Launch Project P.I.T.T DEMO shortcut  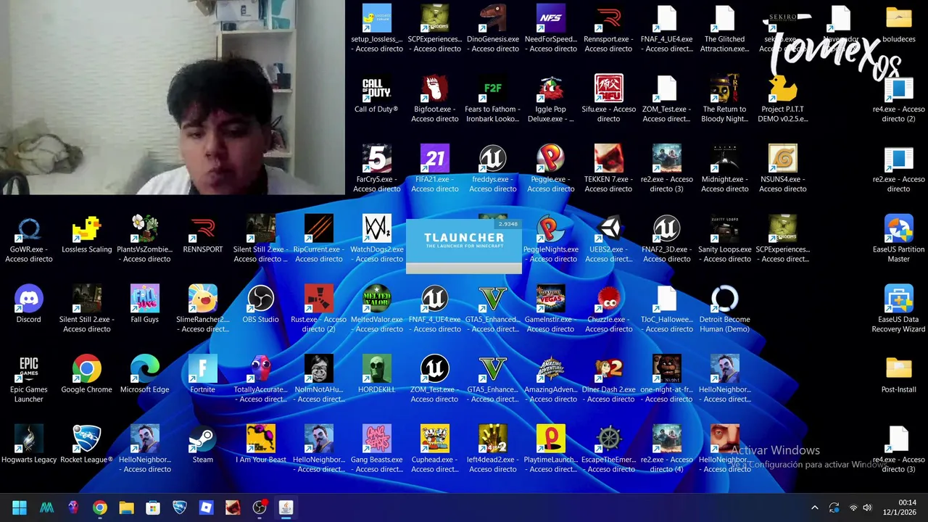783,99
